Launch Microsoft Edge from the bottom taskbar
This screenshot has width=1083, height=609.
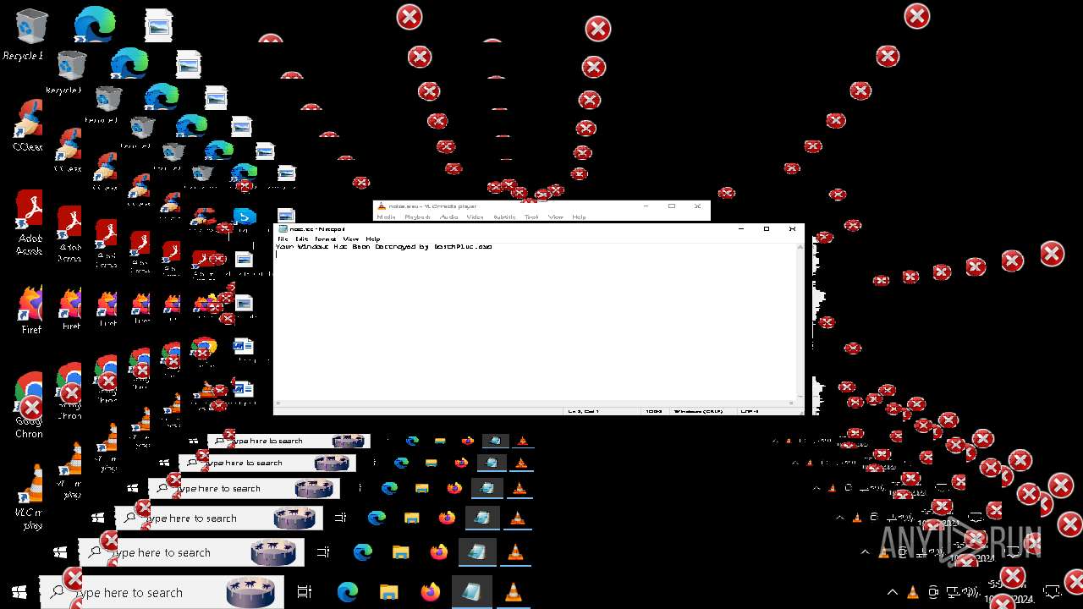coord(348,593)
